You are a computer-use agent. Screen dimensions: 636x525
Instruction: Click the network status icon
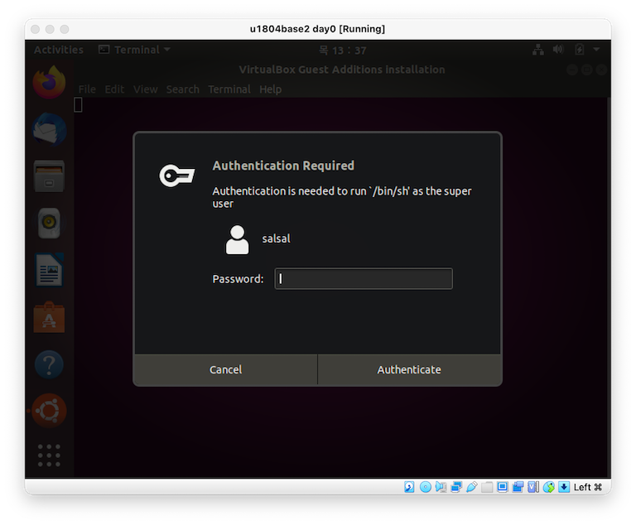pyautogui.click(x=538, y=50)
